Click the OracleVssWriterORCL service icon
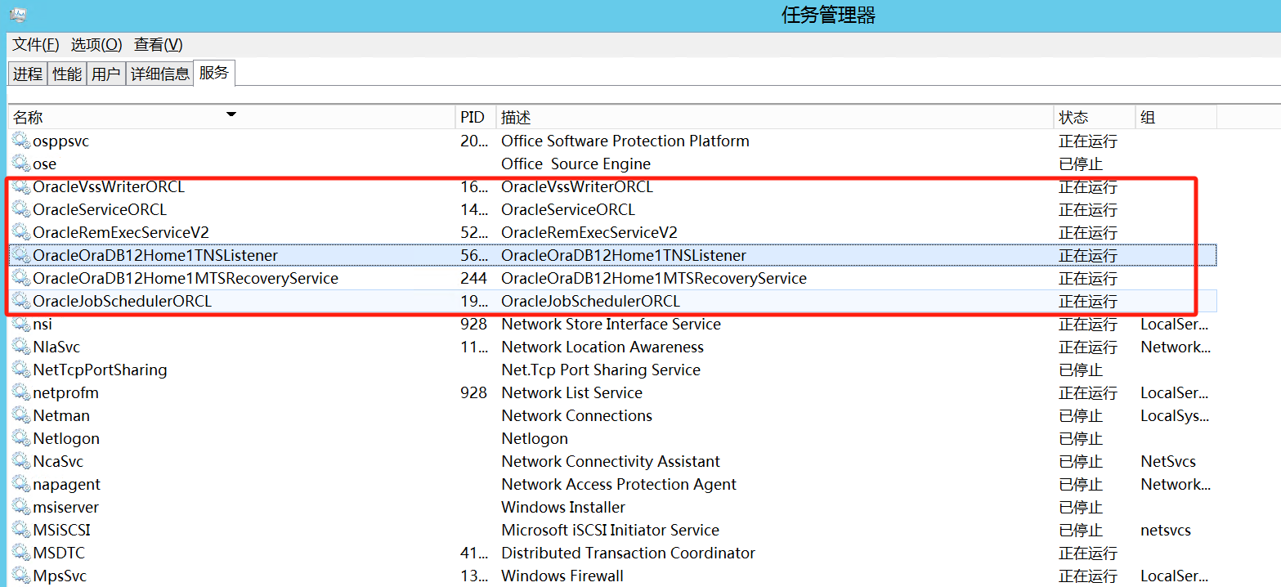The width and height of the screenshot is (1281, 587). pos(21,186)
